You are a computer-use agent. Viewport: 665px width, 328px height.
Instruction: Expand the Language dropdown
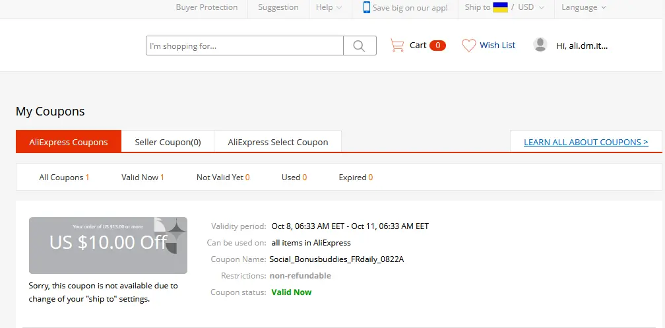pos(584,7)
